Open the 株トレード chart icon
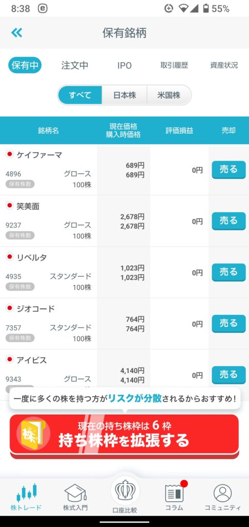This screenshot has height=527, width=249. [x=27, y=493]
